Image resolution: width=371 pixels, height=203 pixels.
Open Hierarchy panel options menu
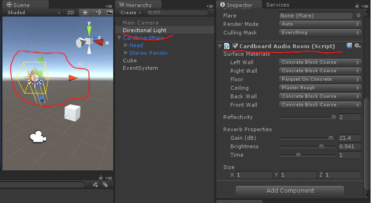click(210, 6)
